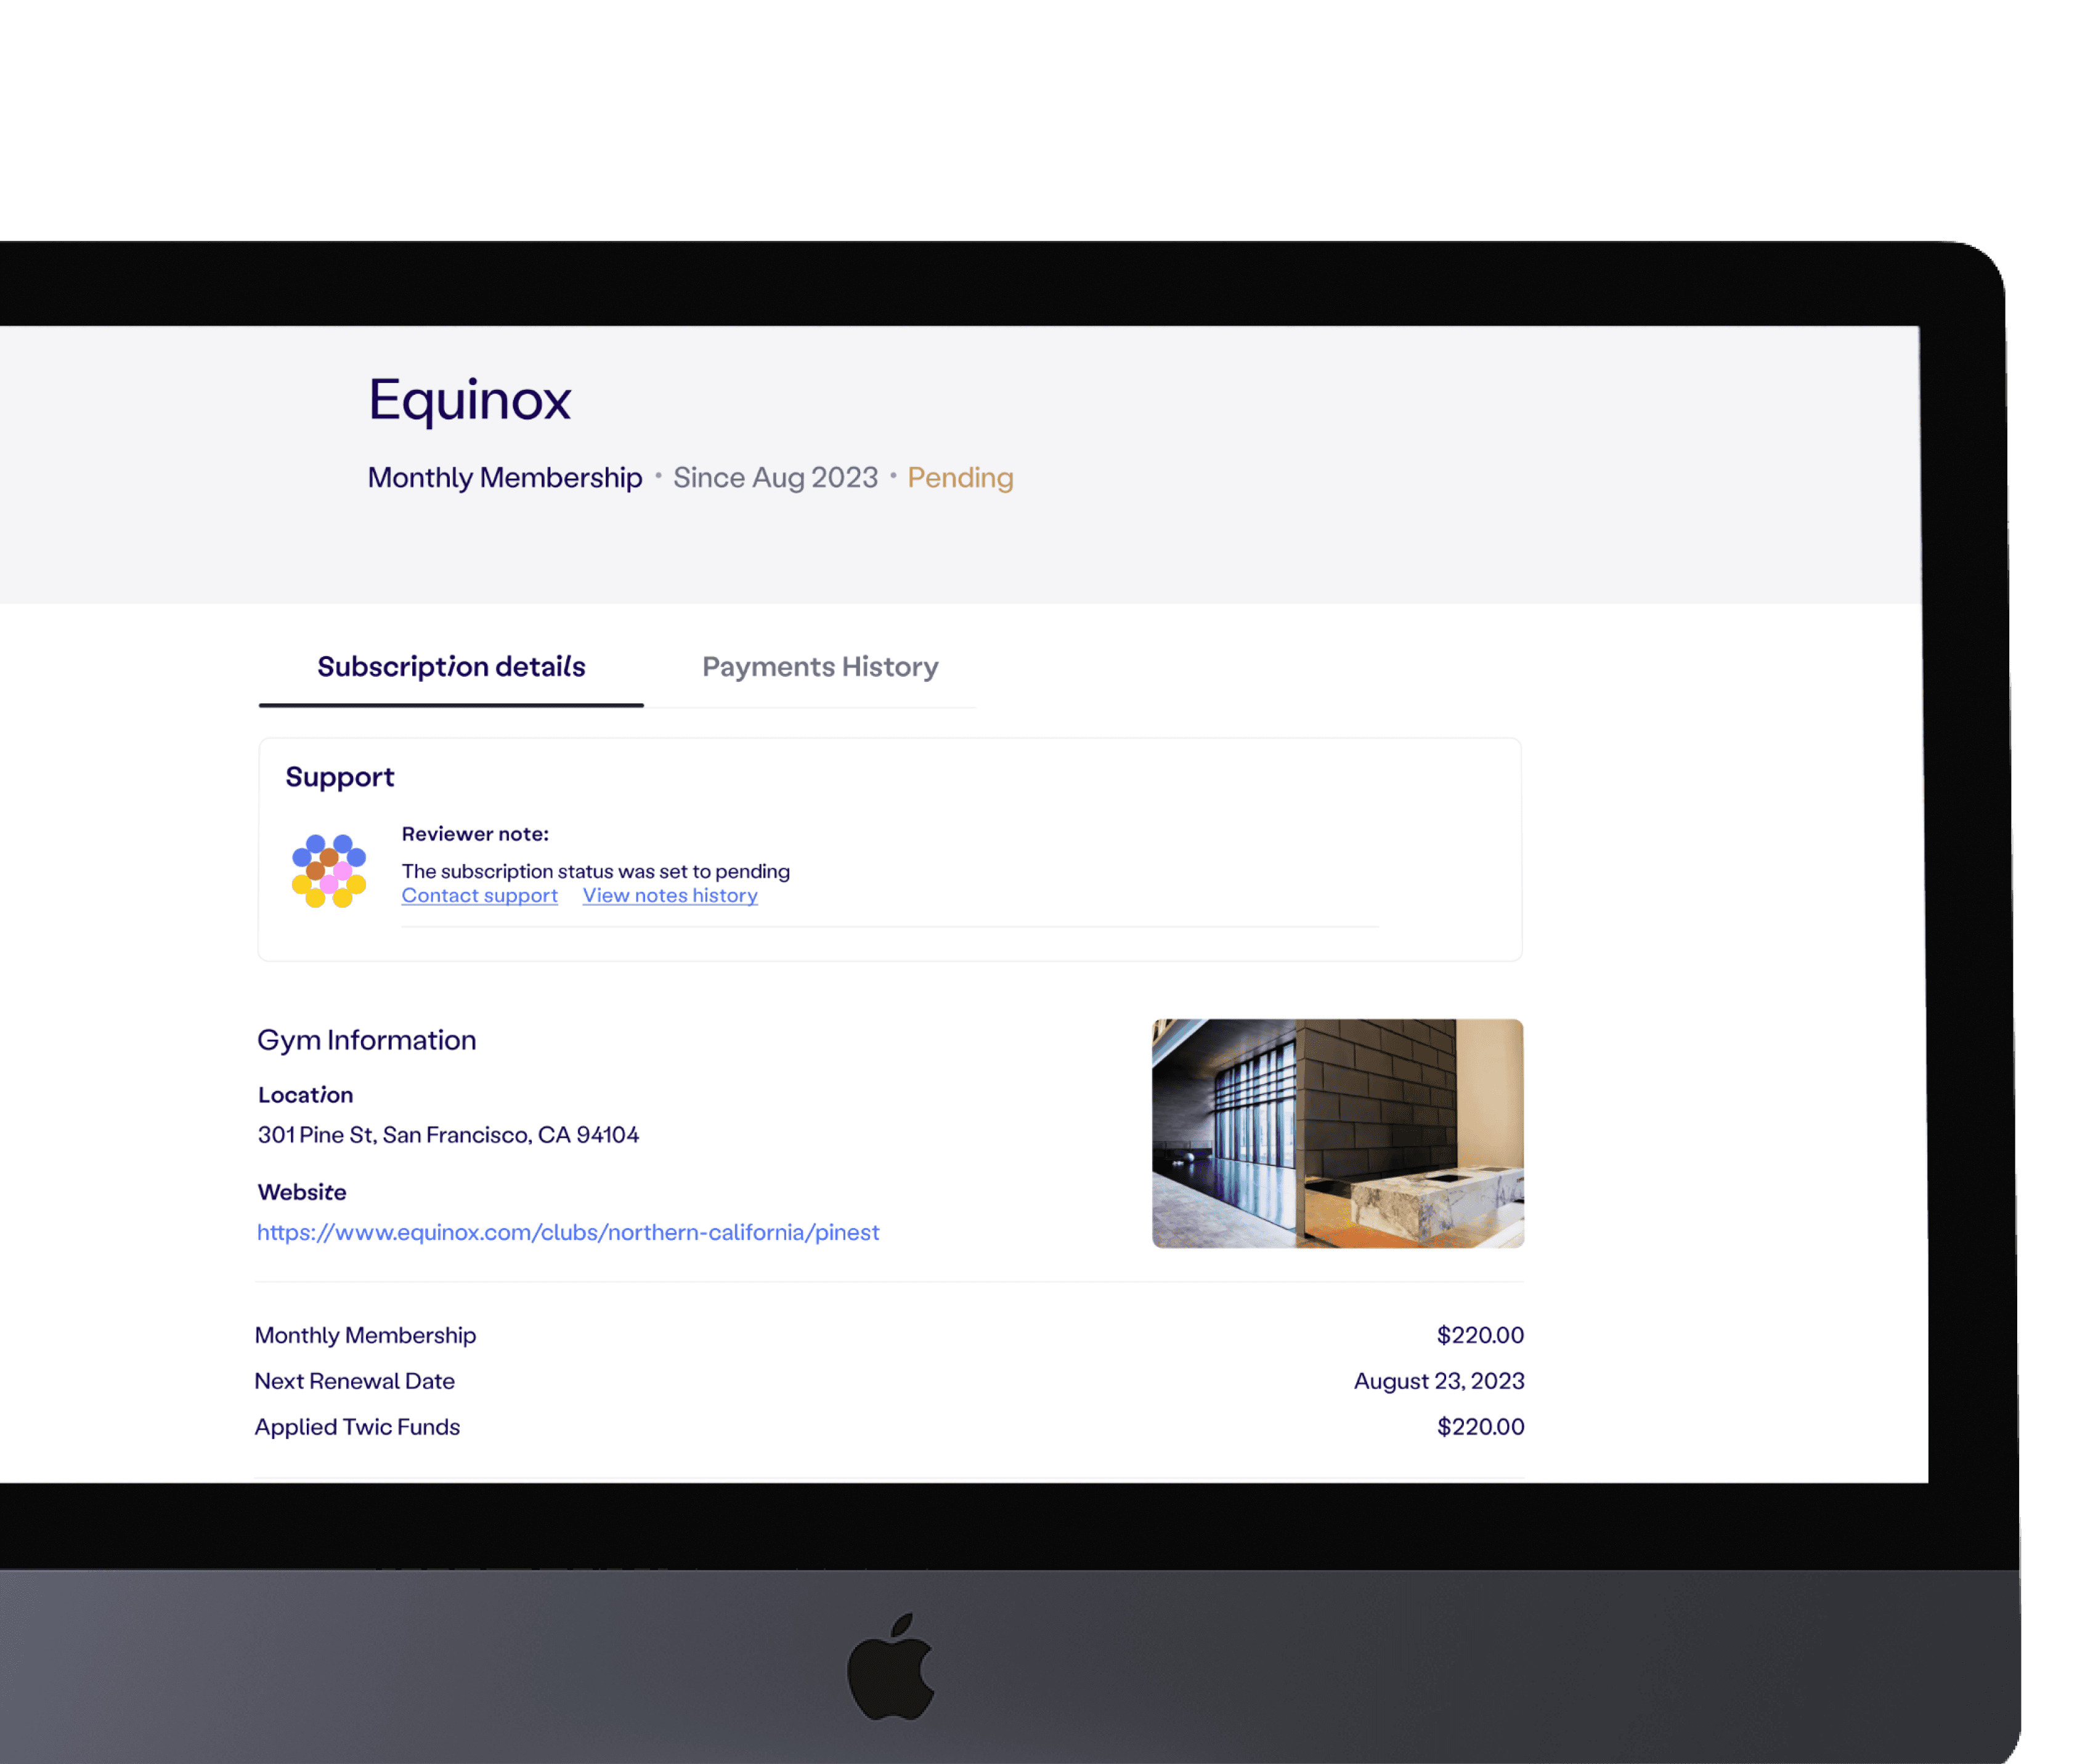Click the Applied Twic Funds label

(357, 1427)
